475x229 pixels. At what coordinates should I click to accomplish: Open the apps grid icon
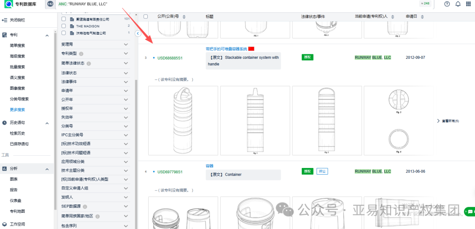click(469, 4)
